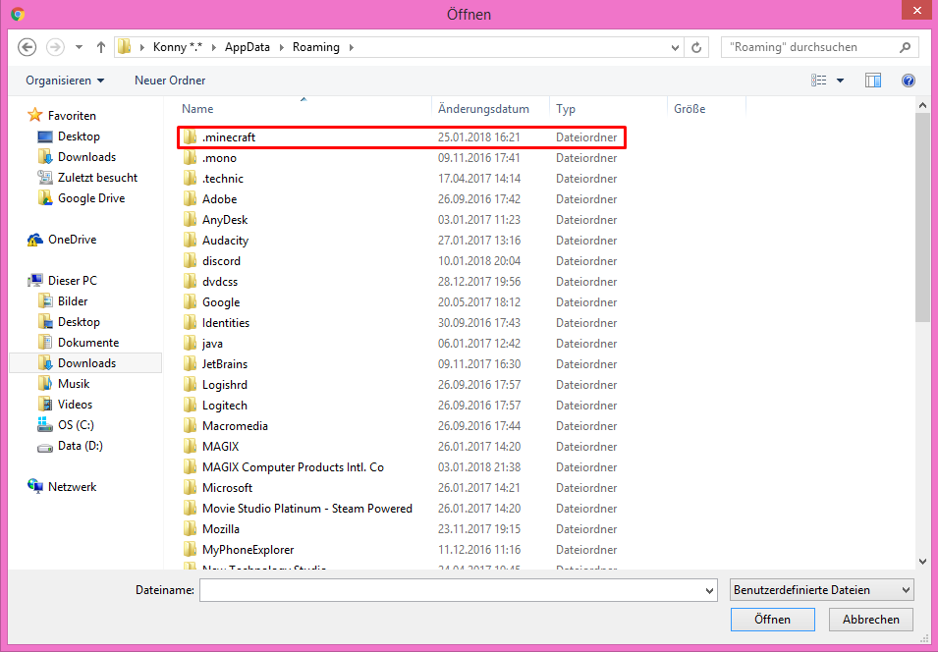The image size is (938, 652).
Task: Click the Roaming breadcrumb segment
Action: pos(316,47)
